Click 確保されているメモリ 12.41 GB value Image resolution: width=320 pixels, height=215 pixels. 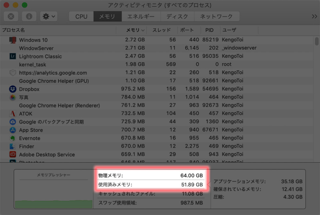[292, 189]
